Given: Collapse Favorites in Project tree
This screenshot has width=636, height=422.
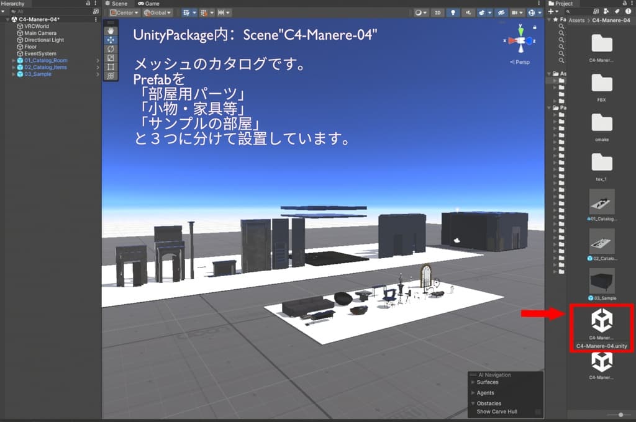Looking at the screenshot, I should click(x=549, y=19).
